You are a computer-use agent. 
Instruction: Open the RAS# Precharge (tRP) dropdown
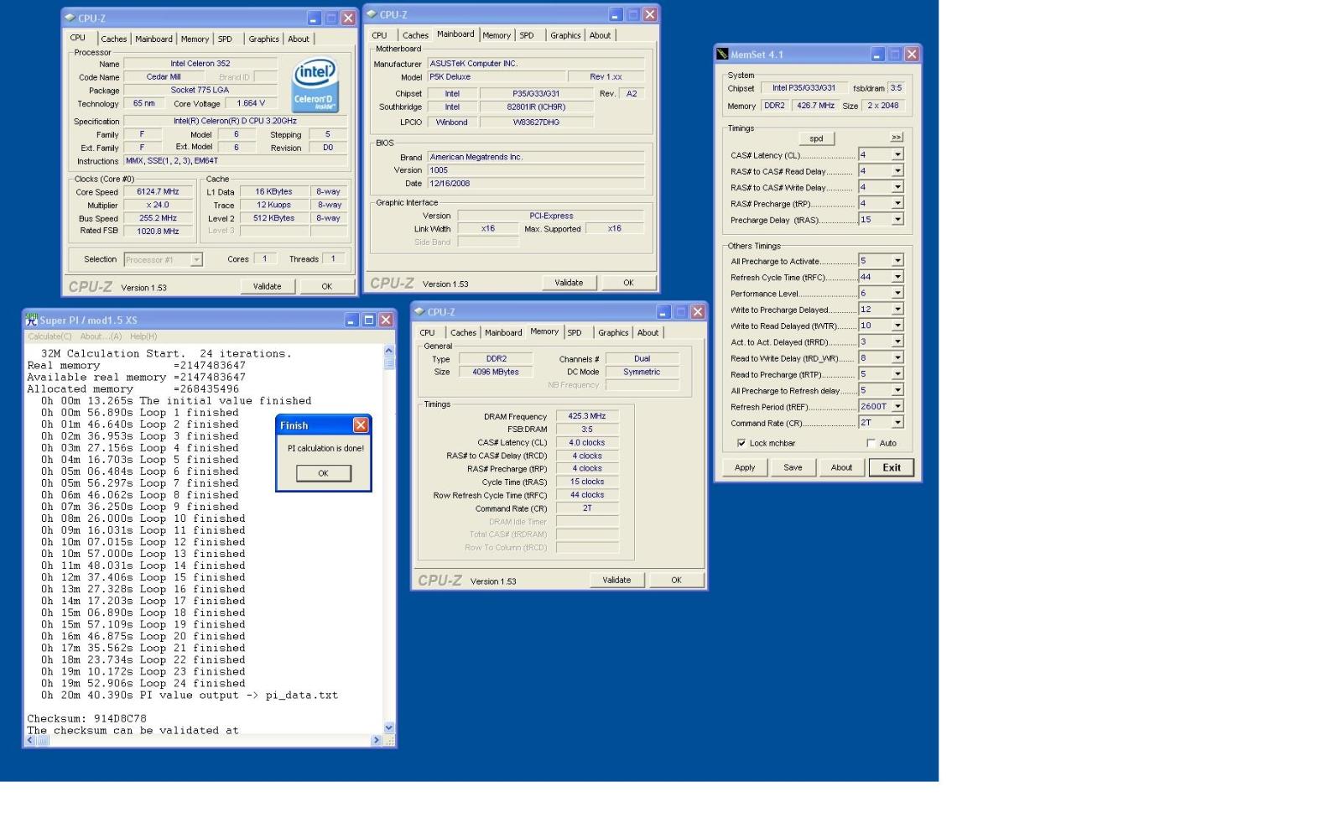coord(897,203)
